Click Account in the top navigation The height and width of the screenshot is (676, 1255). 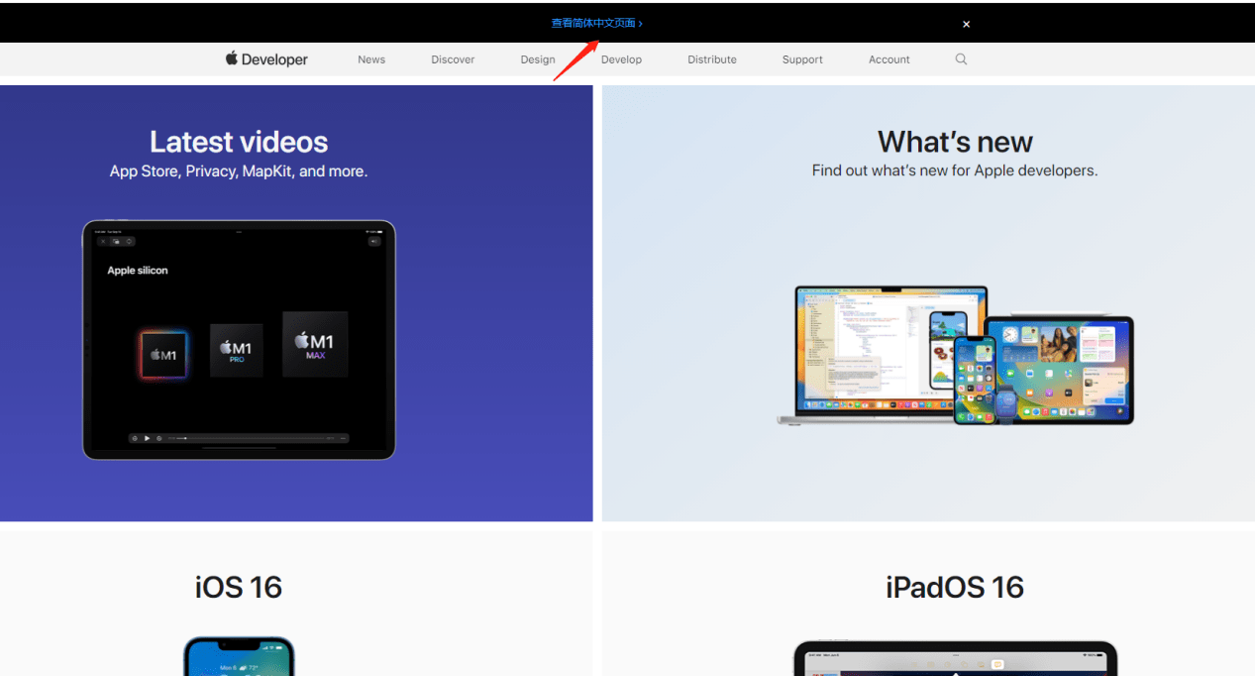tap(889, 59)
